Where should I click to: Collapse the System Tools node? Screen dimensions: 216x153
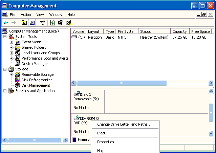[5, 37]
